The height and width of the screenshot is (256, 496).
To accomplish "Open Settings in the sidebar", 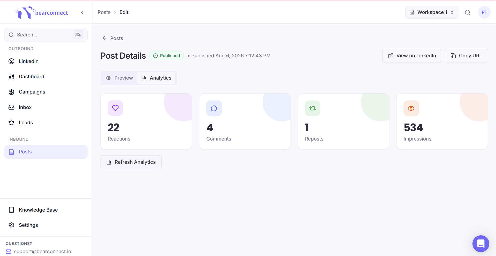I will click(x=46, y=225).
